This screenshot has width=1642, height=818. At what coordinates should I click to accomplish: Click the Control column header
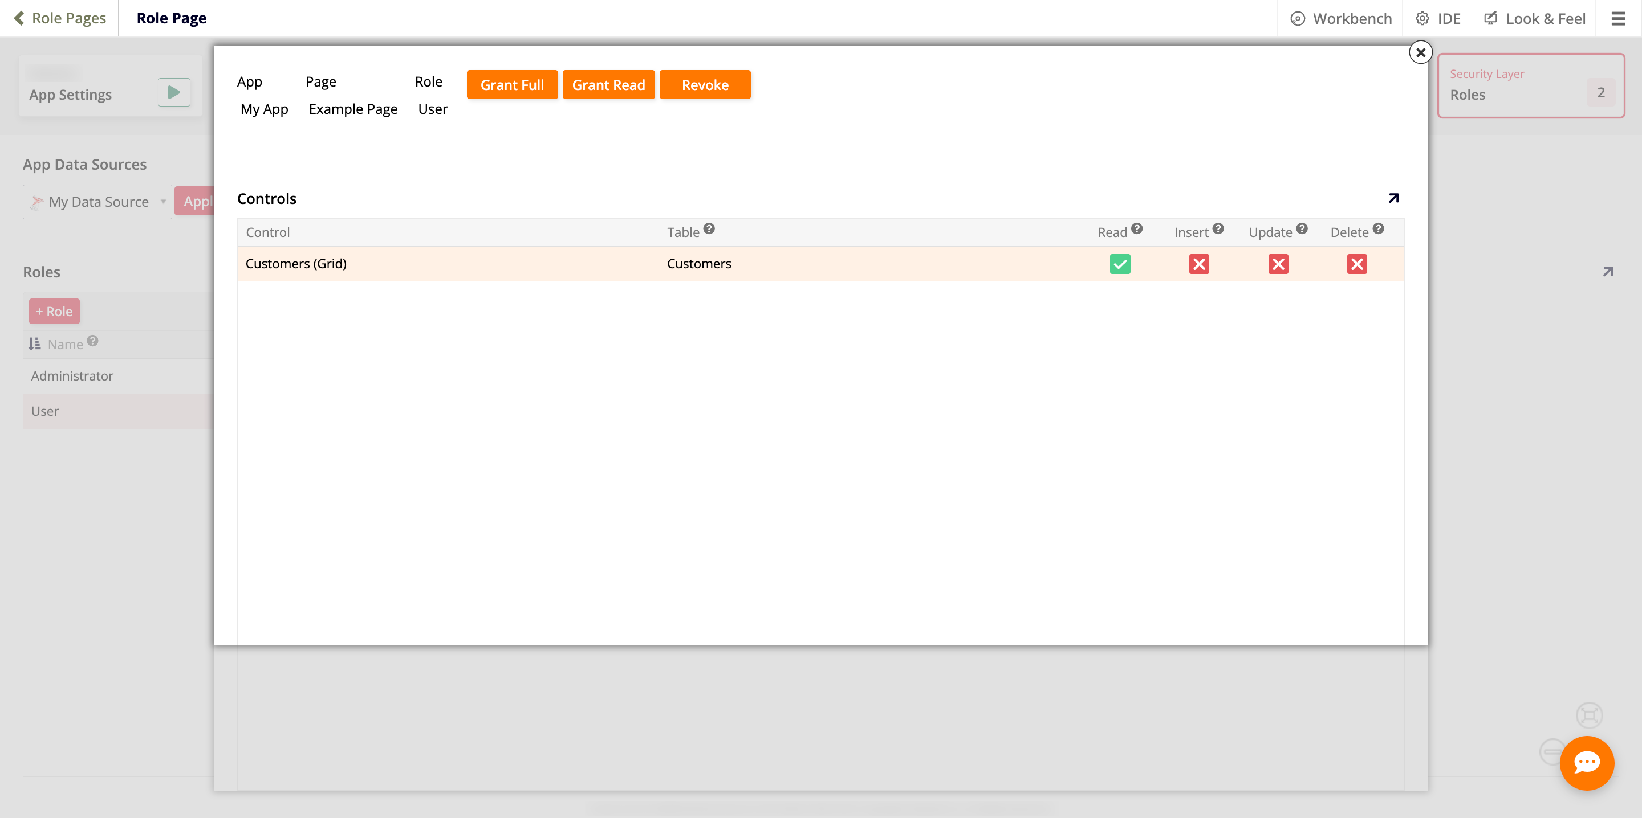(268, 232)
